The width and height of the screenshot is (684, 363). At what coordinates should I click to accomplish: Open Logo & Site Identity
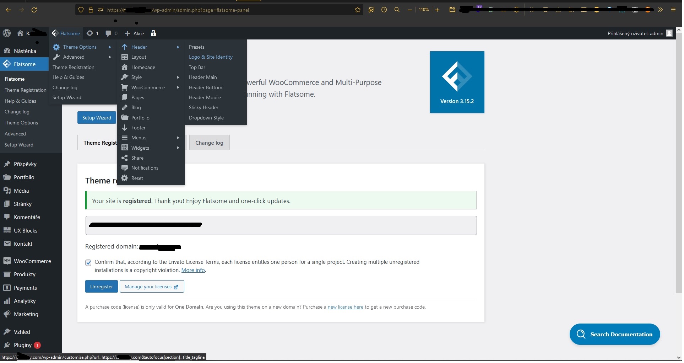(211, 57)
